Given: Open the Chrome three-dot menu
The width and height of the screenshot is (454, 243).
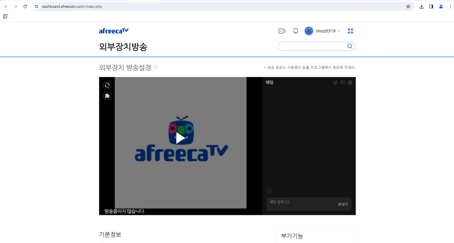Looking at the screenshot, I should [451, 6].
